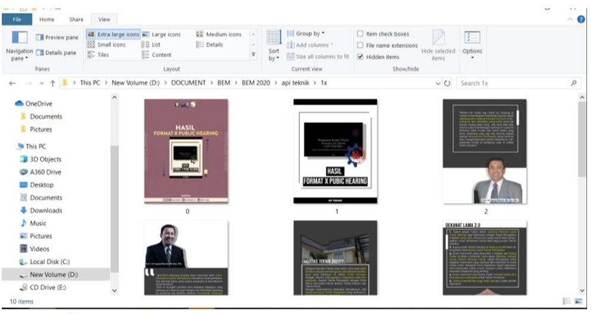596x314 pixels.
Task: Open the File menu
Action: click(17, 20)
